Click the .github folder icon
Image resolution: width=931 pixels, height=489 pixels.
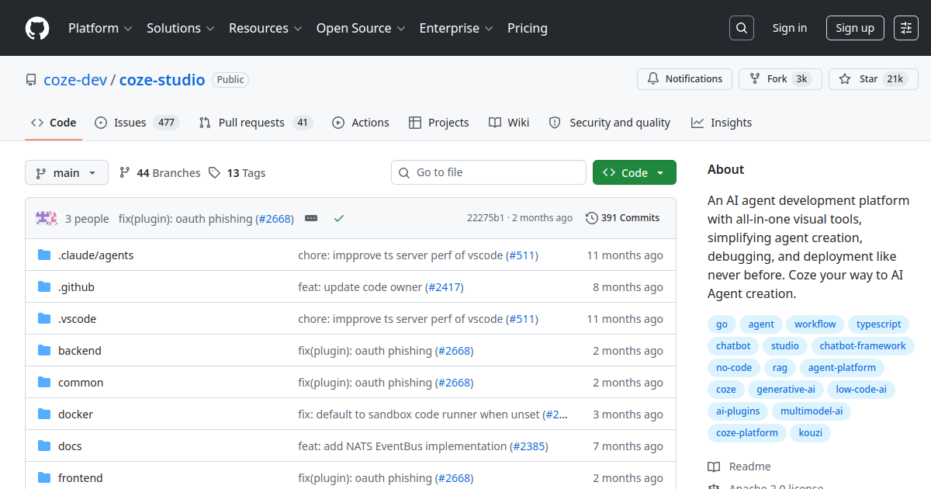[44, 287]
